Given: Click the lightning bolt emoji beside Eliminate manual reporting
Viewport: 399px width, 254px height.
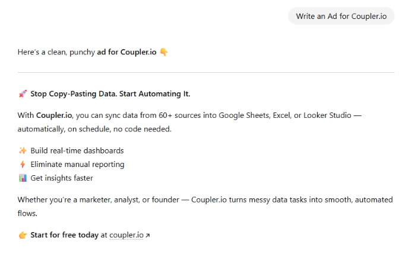Looking at the screenshot, I should (x=23, y=164).
